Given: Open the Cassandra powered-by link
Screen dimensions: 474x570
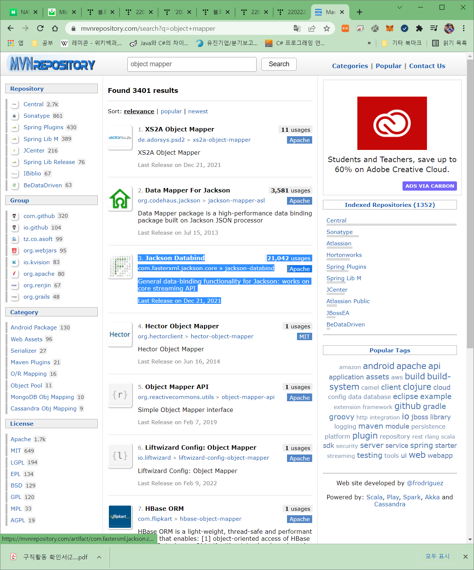Looking at the screenshot, I should 390,504.
